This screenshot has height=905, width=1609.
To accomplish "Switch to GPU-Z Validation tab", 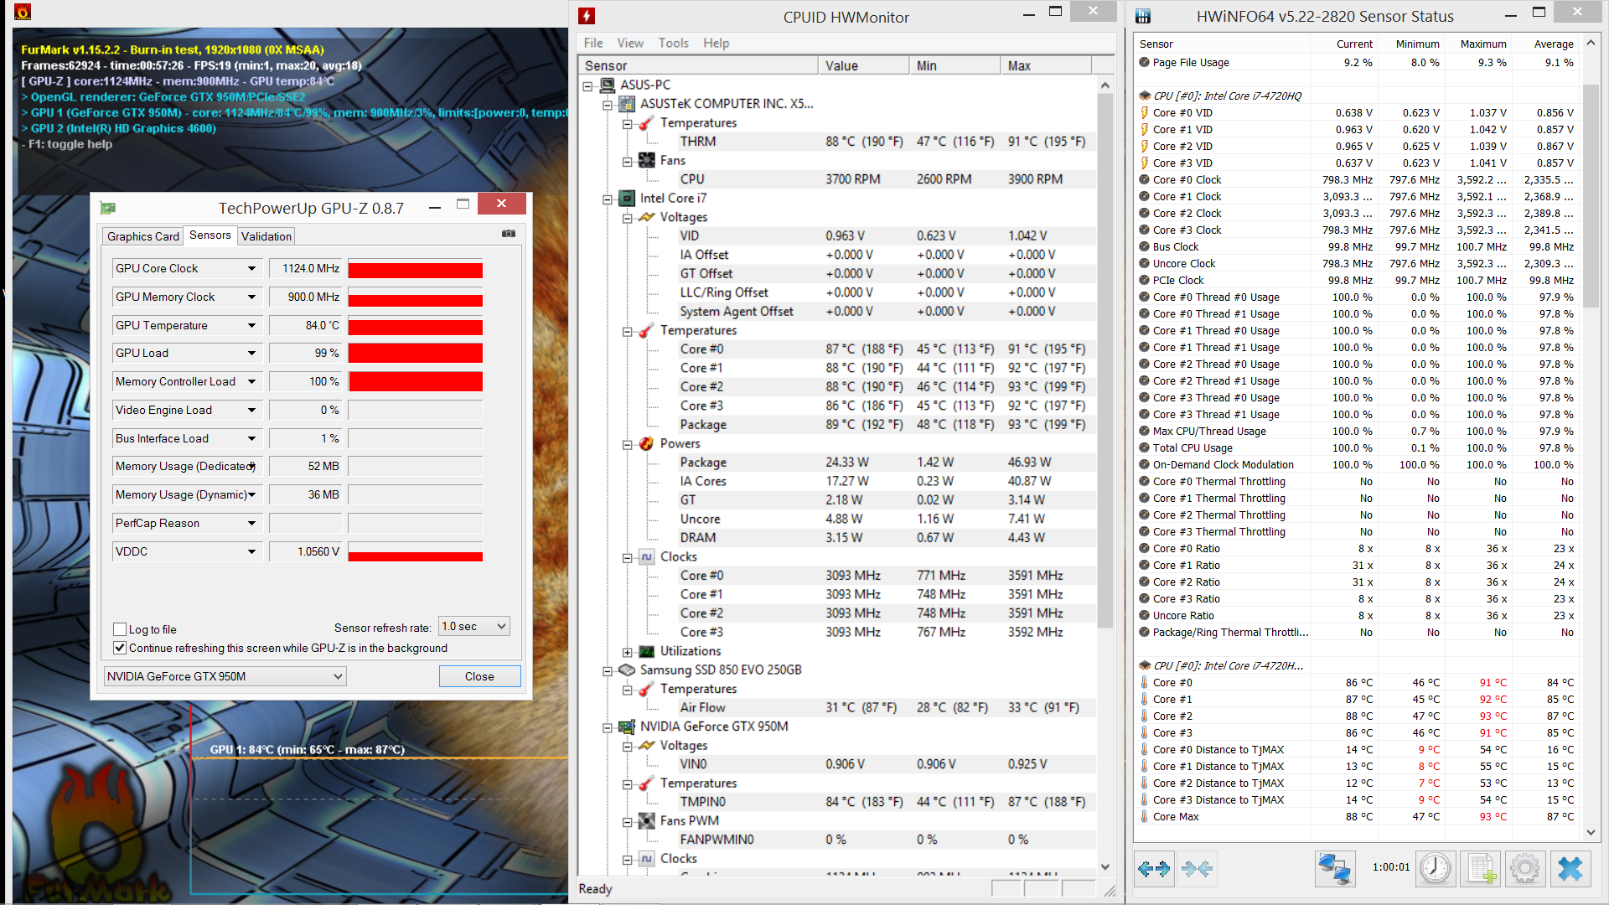I will pos(266,236).
